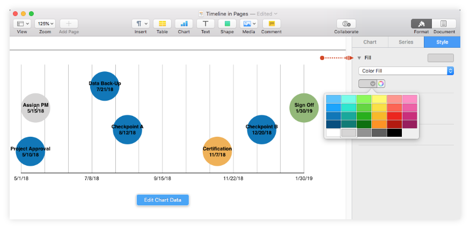Switch to the Chart tab
Screen dimensions: 470x229
click(x=370, y=42)
